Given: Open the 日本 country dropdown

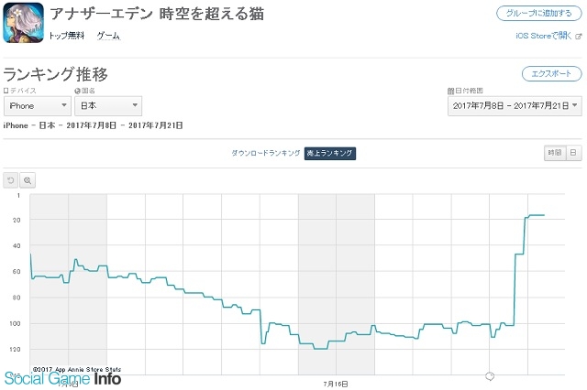Looking at the screenshot, I should tap(108, 105).
